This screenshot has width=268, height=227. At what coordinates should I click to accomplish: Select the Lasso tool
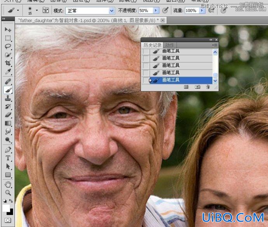coord(8,46)
